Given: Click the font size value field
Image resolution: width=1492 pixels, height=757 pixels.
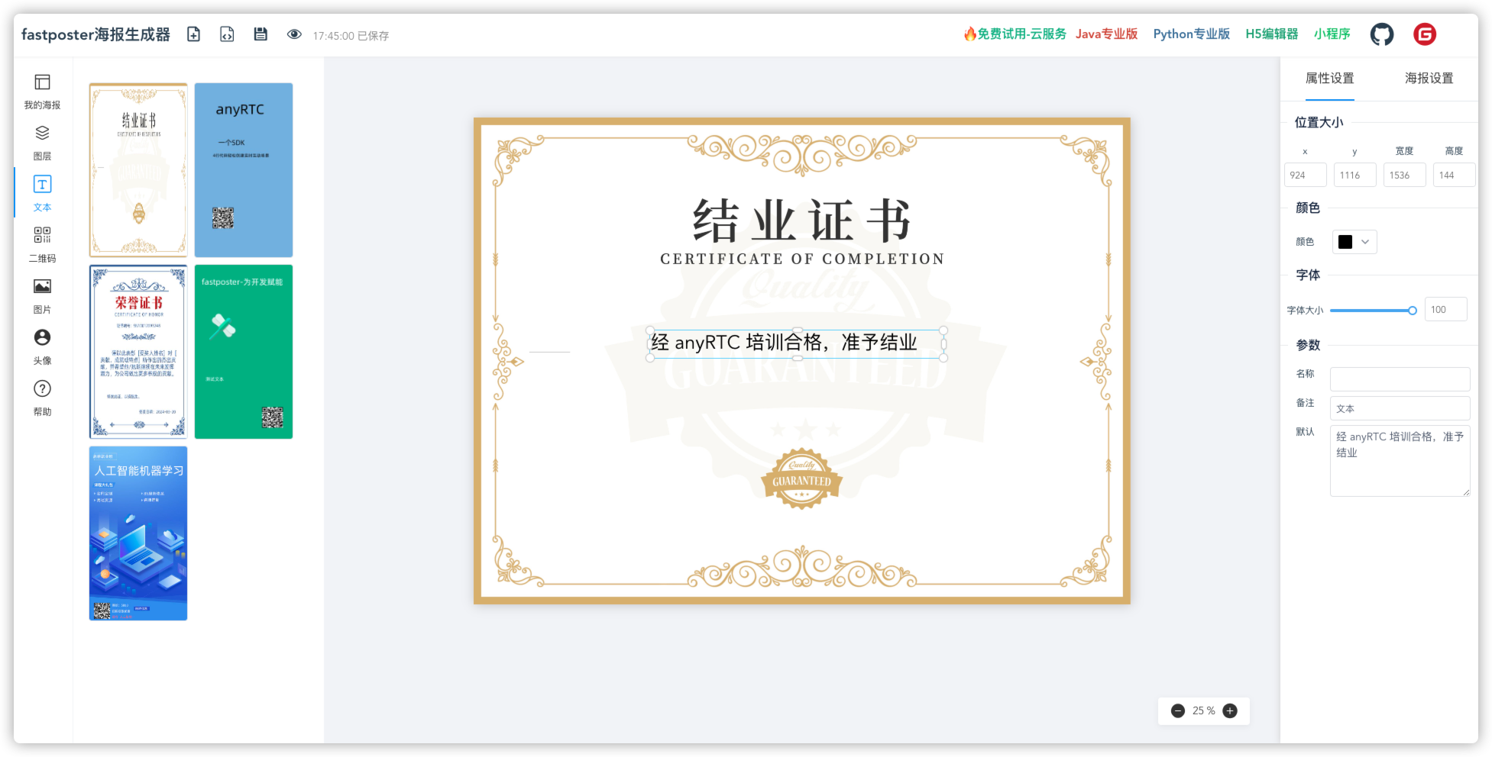Looking at the screenshot, I should [x=1445, y=309].
